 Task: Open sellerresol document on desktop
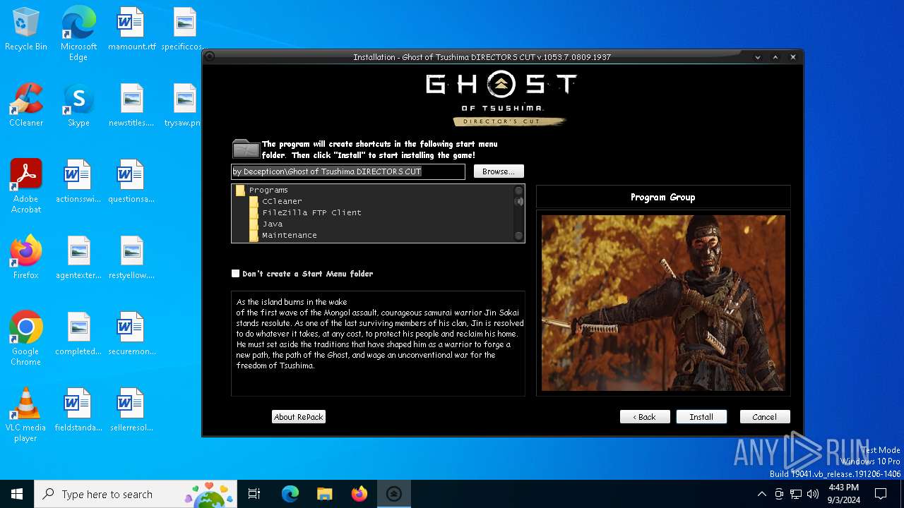[131, 411]
